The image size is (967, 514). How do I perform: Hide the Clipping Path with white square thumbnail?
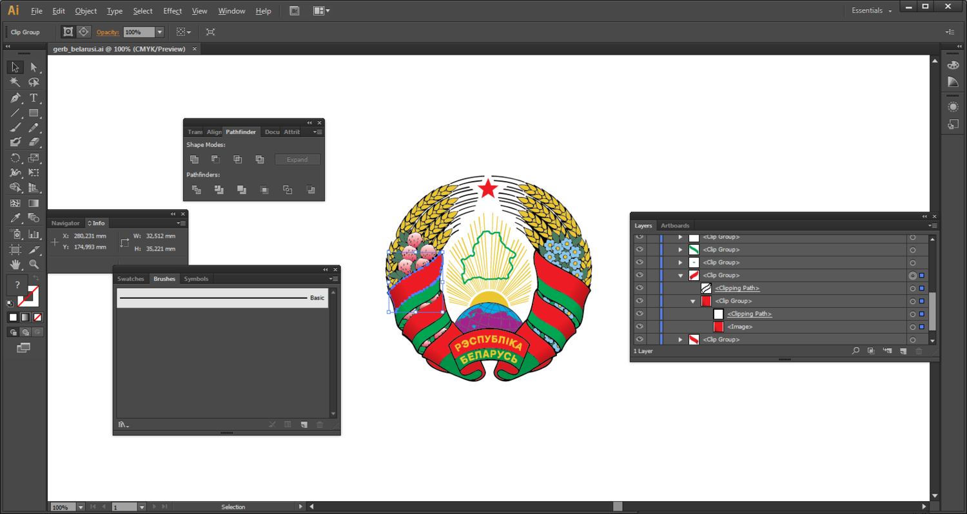tap(640, 314)
